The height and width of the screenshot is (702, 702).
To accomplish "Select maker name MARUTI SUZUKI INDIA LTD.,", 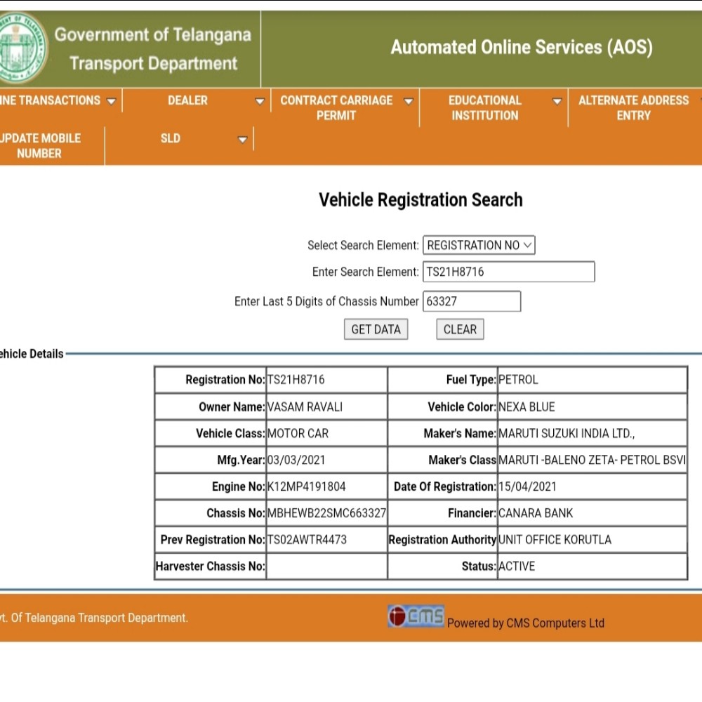I will pyautogui.click(x=567, y=433).
